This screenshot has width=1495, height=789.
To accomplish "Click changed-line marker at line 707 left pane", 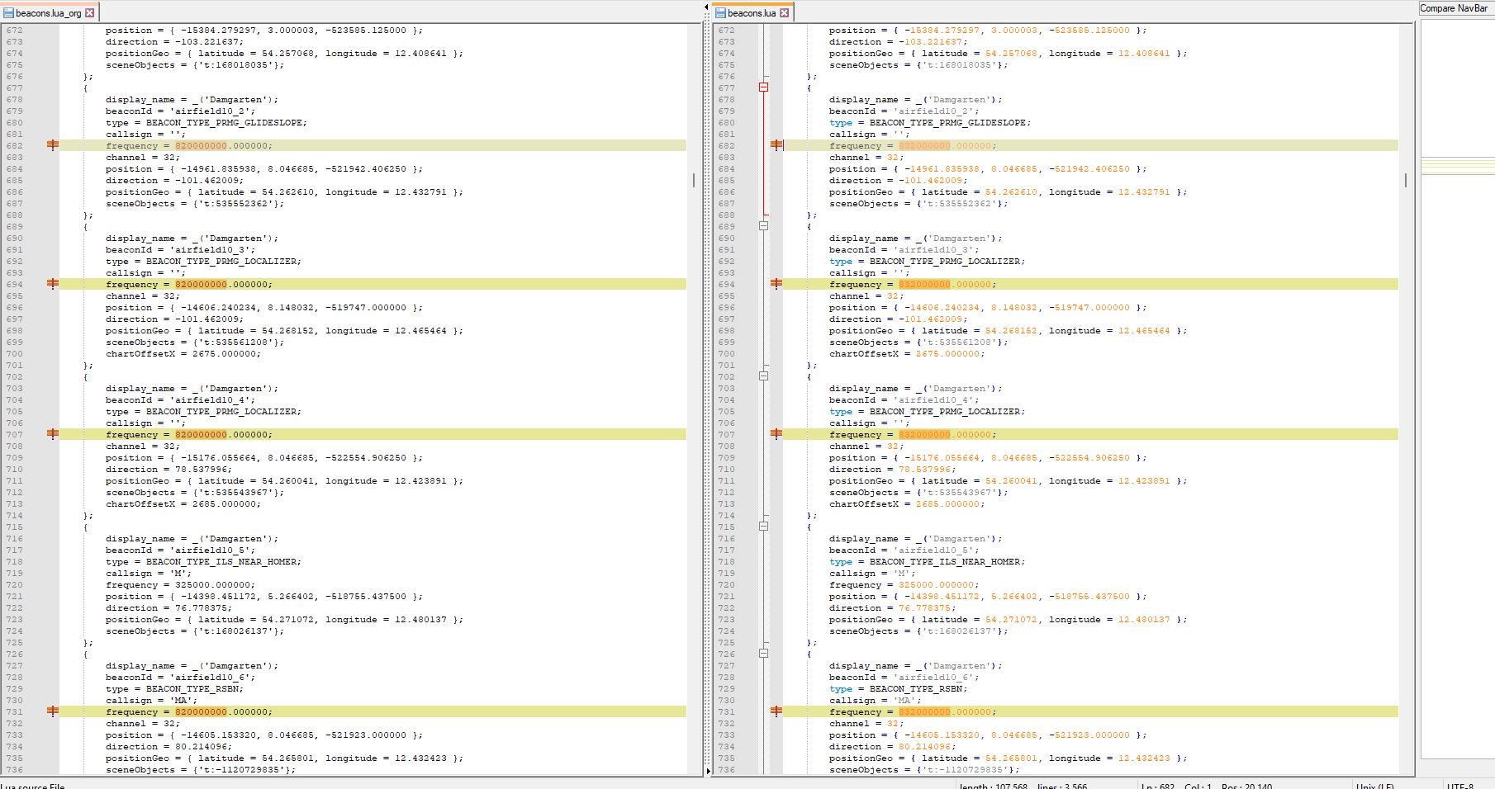I will pyautogui.click(x=53, y=434).
